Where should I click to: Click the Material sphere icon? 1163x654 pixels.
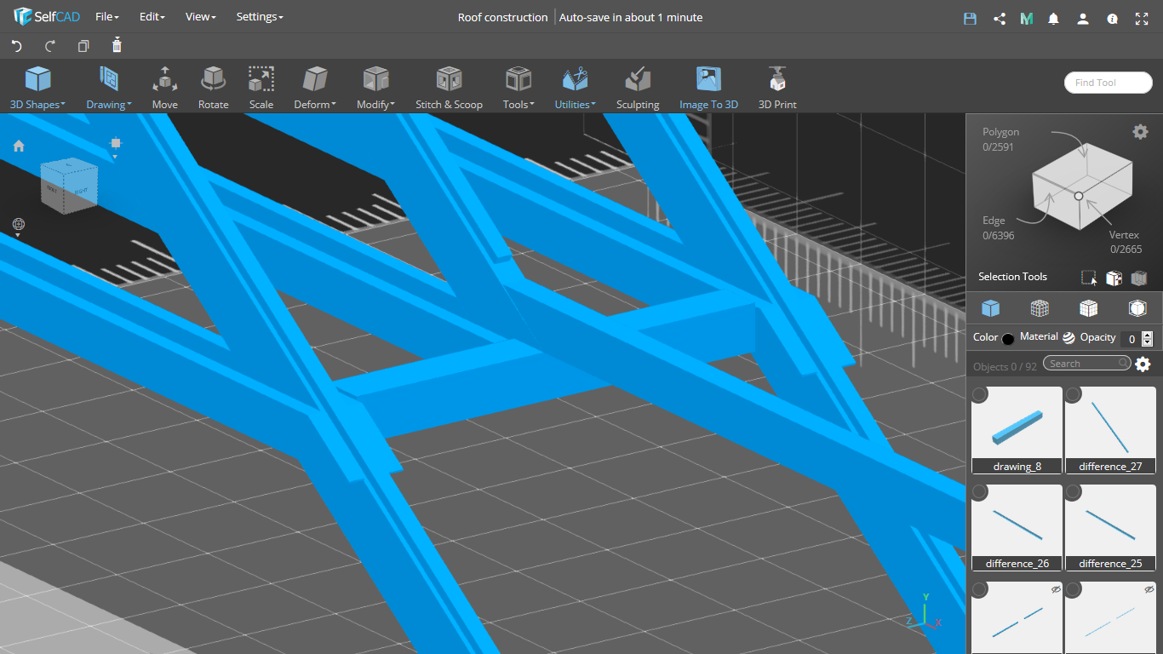point(1068,337)
